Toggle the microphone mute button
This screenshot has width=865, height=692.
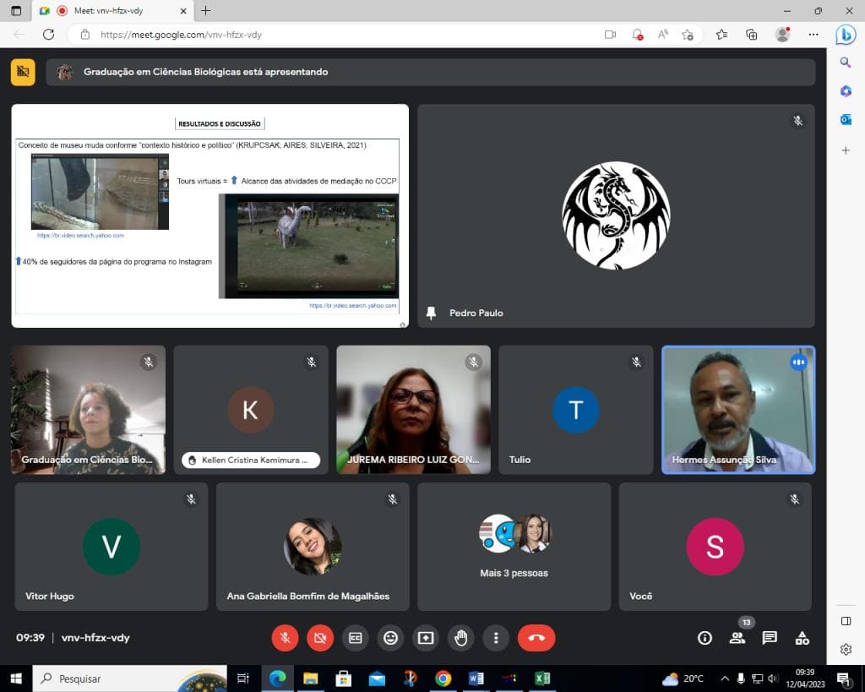[285, 638]
